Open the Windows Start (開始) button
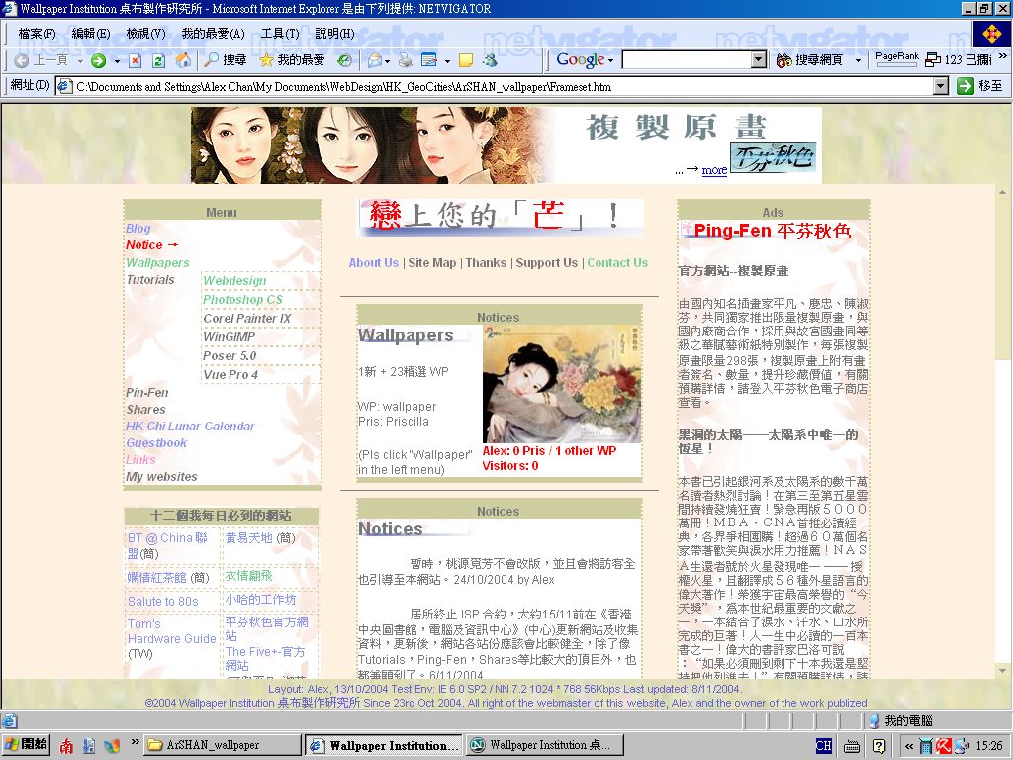Screen dimensions: 1013x760 pyautogui.click(x=26, y=744)
